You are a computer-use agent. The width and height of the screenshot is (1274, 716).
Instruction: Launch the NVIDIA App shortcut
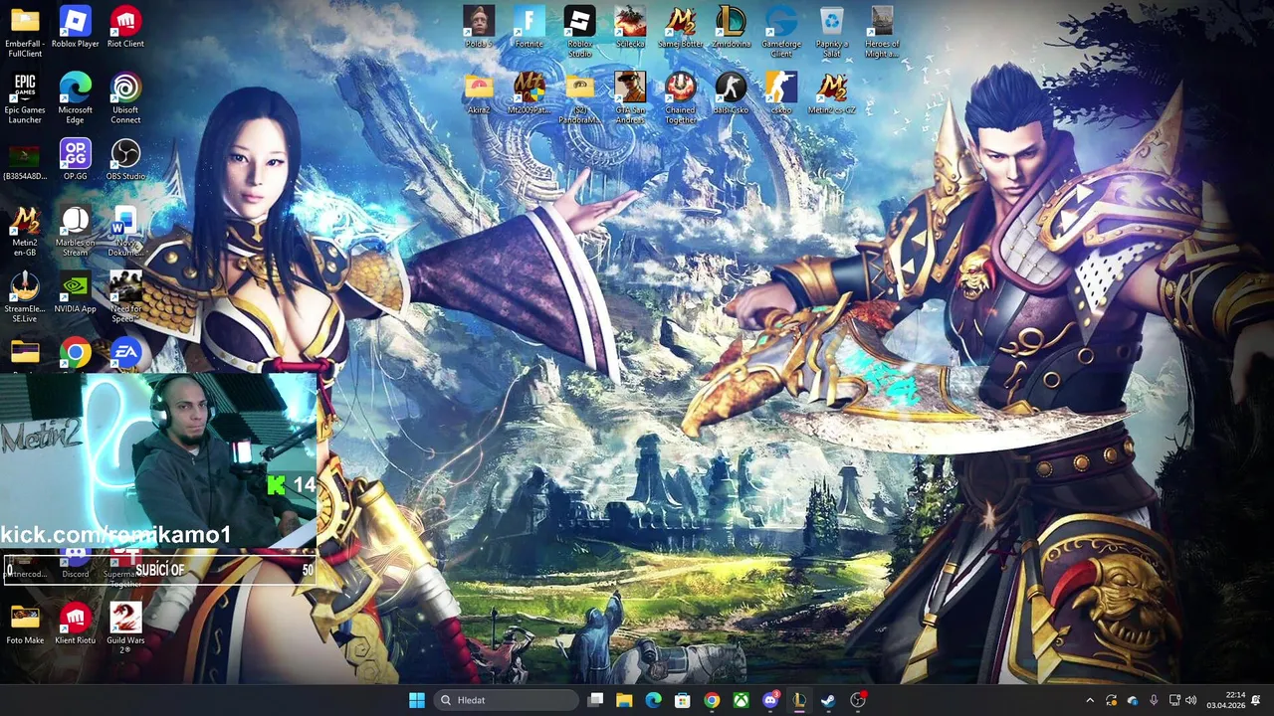76,292
